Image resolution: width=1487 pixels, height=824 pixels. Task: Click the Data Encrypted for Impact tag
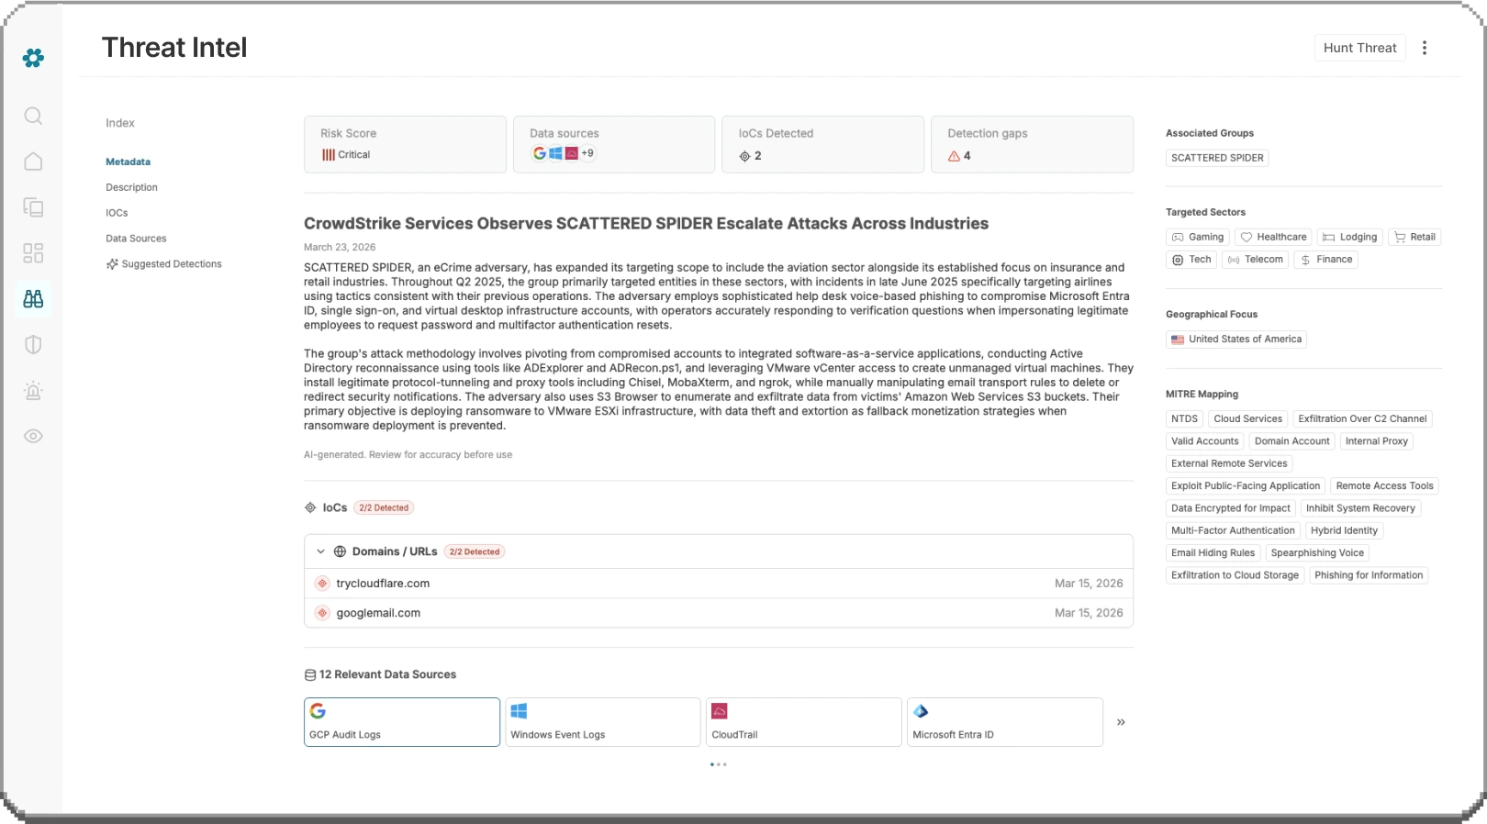point(1231,508)
